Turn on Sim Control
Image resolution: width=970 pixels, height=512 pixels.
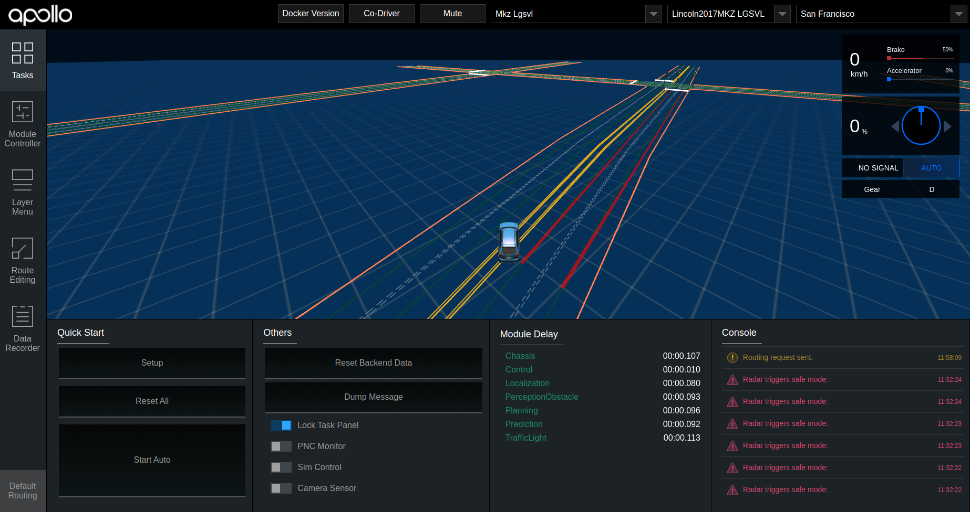pos(281,467)
